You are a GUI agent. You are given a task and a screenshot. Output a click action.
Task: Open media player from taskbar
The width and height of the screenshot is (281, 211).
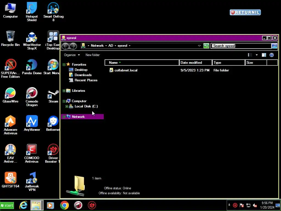click(50, 205)
